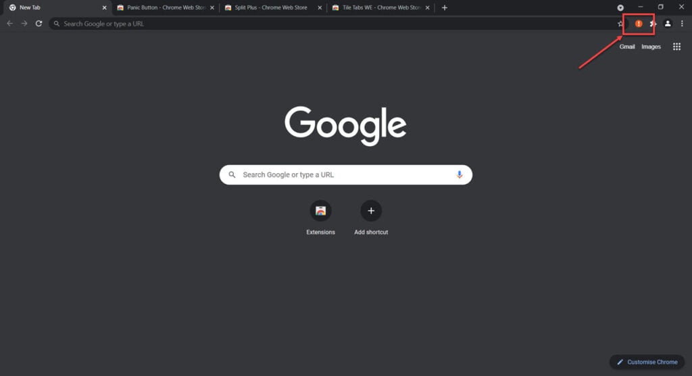The height and width of the screenshot is (376, 692).
Task: Open the Chrome three-dot menu
Action: (x=682, y=24)
